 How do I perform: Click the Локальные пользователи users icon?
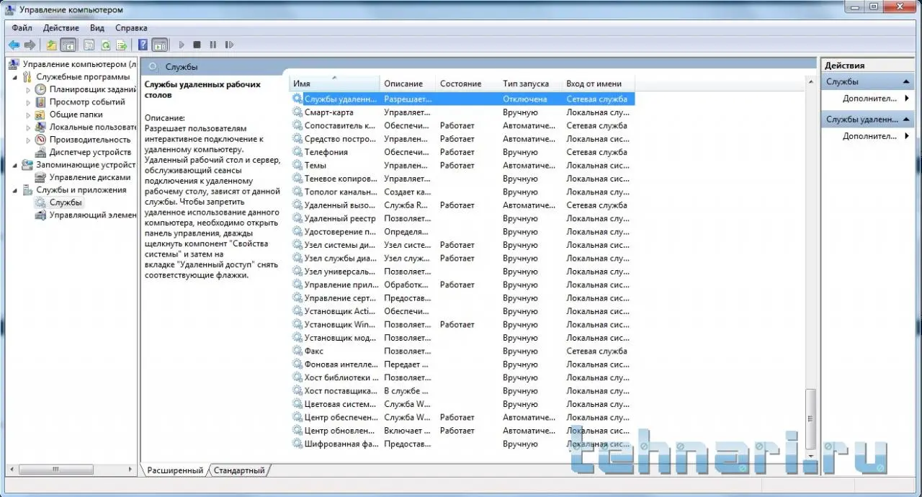pos(41,127)
